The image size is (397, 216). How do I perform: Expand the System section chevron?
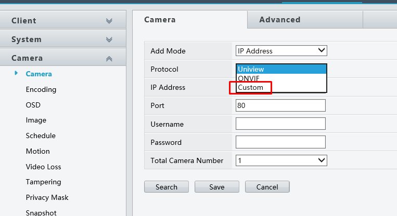(x=109, y=39)
